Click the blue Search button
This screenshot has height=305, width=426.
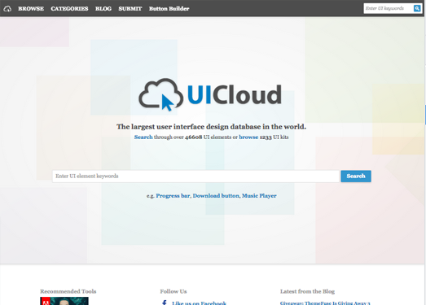[356, 176]
